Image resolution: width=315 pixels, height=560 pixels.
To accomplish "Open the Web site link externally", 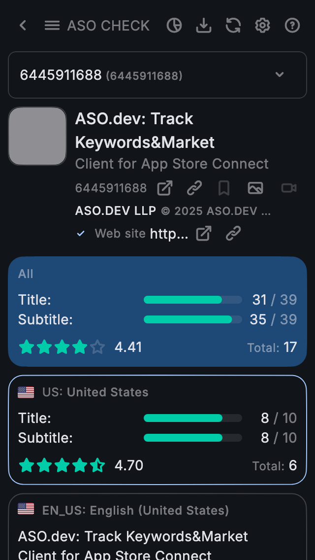I will coord(203,234).
